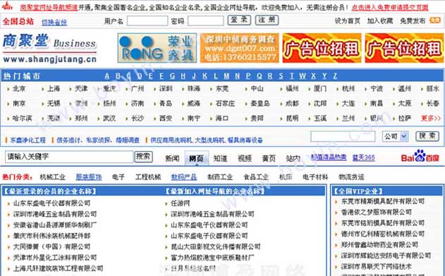Open the 公司 search type dropdown
445x276 pixels.
pos(395,136)
